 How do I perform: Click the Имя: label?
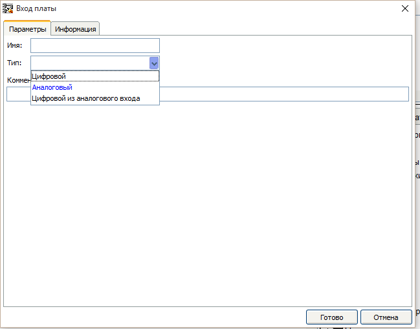click(14, 45)
